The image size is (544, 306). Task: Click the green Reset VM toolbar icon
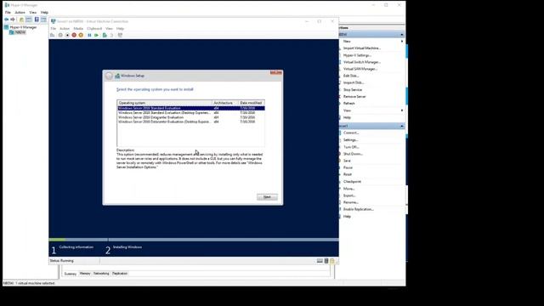(x=96, y=35)
